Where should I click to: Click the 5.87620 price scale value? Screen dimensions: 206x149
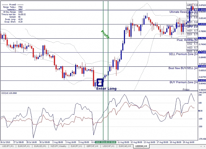202,5
